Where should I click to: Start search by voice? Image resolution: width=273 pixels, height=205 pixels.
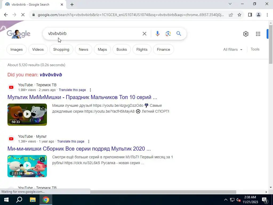click(x=157, y=34)
